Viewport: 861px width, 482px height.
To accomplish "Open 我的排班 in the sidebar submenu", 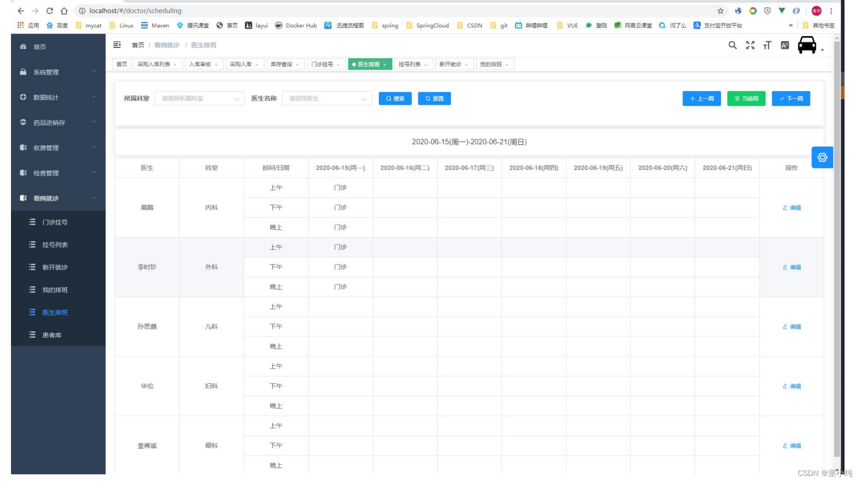I will tap(58, 290).
